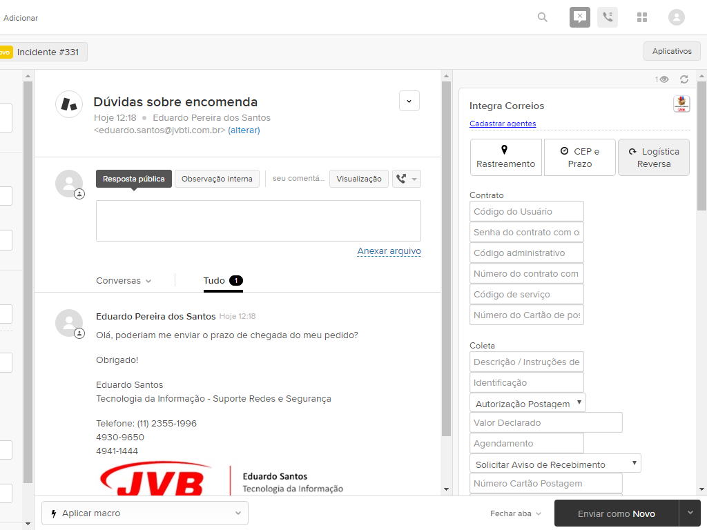Click the Integra Correios app logo icon
The image size is (707, 530).
681,104
